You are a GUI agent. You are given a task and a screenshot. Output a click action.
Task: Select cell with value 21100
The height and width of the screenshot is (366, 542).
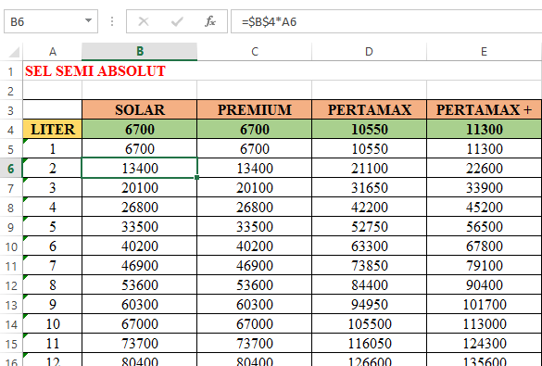point(369,169)
